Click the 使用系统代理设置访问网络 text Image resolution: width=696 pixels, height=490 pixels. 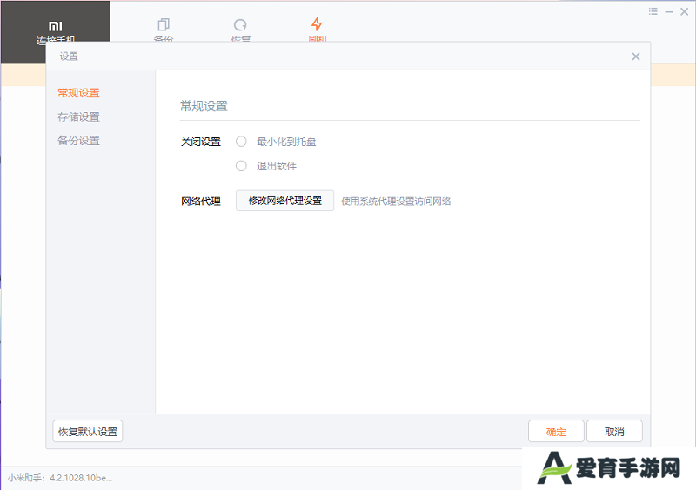396,202
